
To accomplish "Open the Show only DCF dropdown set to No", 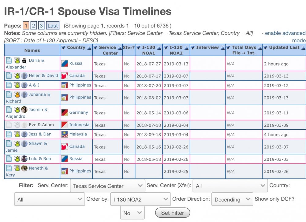I will click(132, 213).
